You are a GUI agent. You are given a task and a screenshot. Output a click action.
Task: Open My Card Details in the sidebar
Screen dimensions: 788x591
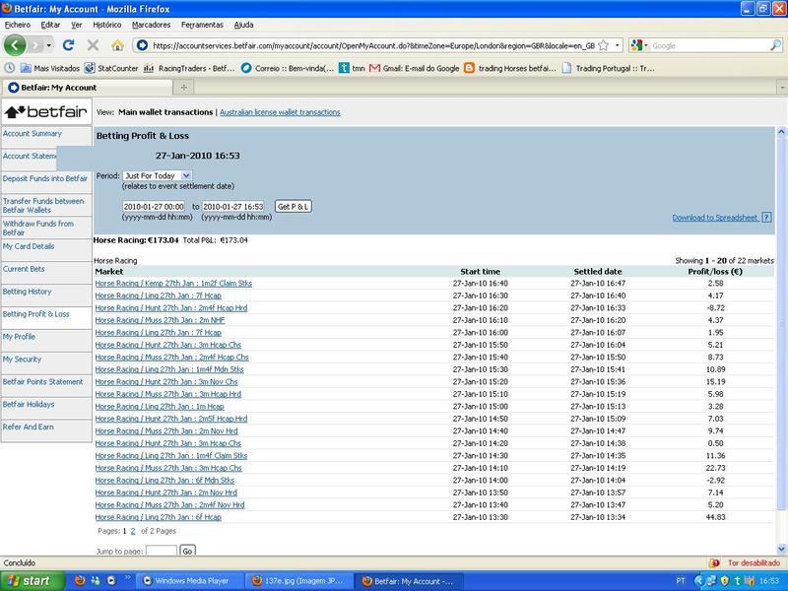coord(29,246)
